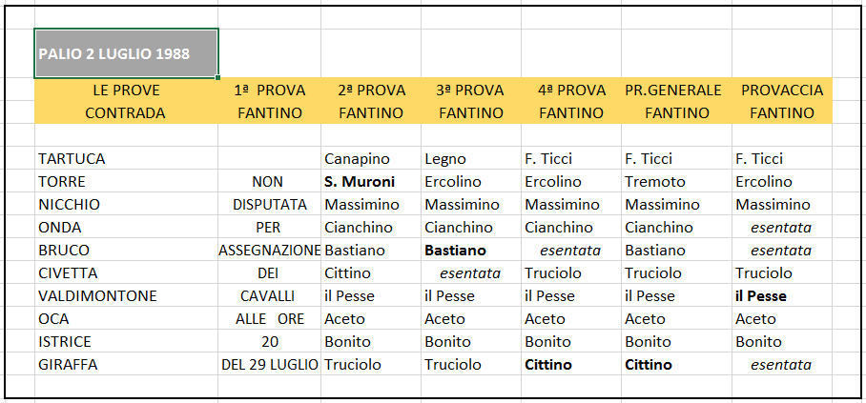Viewport: 866px width, 403px height.
Task: Click the ISTRICE contrada cell
Action: [x=126, y=342]
